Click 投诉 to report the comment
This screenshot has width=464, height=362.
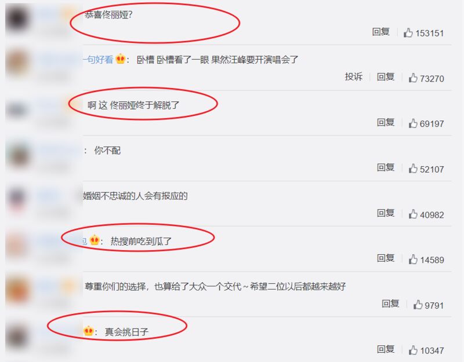(354, 77)
